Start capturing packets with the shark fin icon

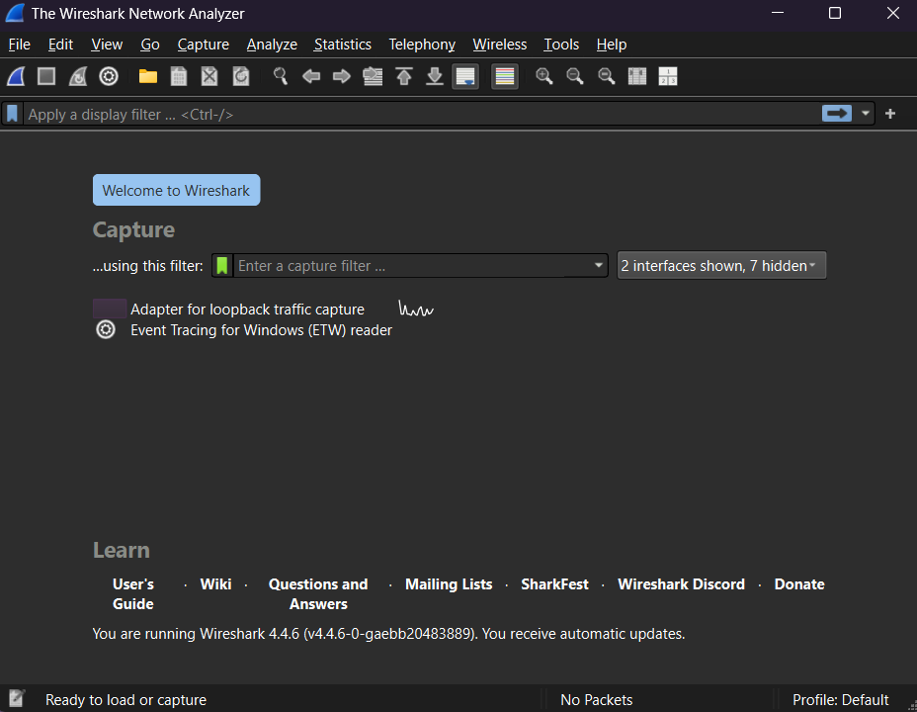coord(16,76)
